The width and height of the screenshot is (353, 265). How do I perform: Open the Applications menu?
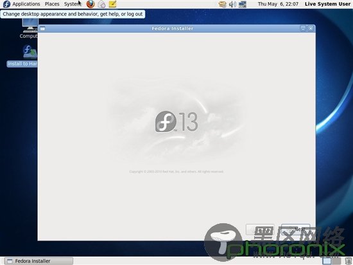click(x=26, y=4)
